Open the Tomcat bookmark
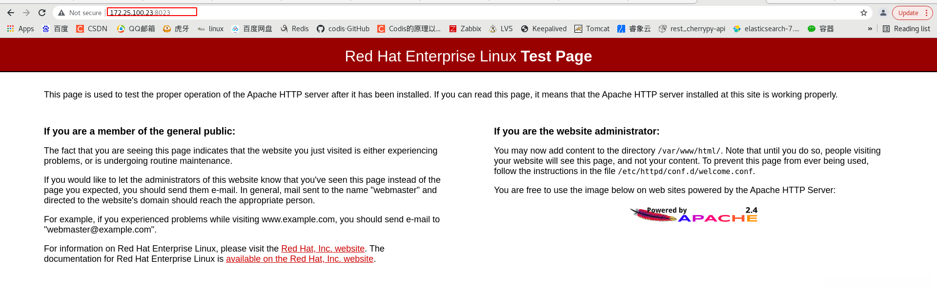This screenshot has height=293, width=937. pyautogui.click(x=592, y=29)
